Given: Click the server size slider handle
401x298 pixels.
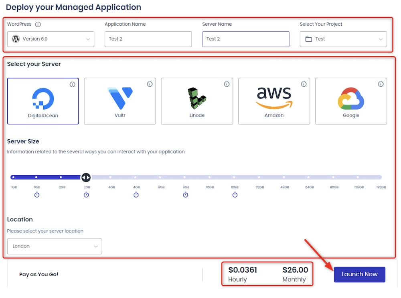Looking at the screenshot, I should coord(86,177).
